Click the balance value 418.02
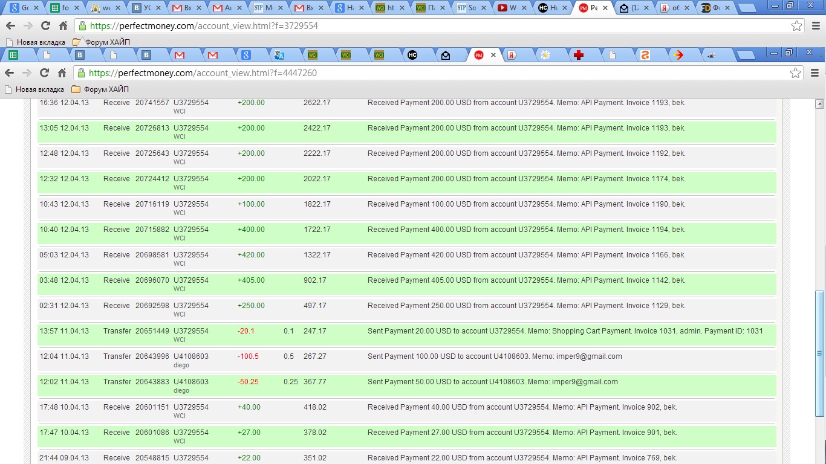This screenshot has height=464, width=826. 315,407
